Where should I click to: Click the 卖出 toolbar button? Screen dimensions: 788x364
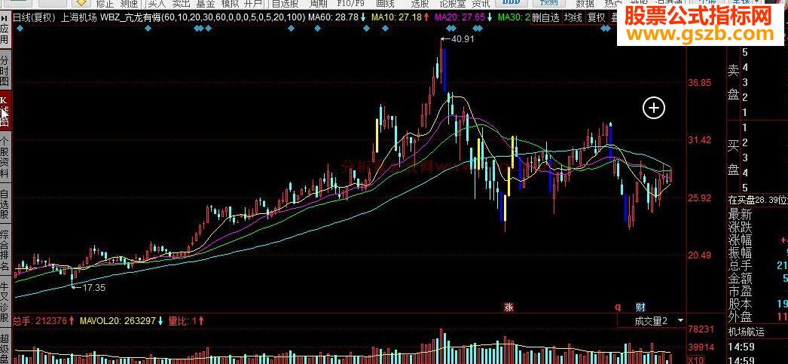point(181,4)
